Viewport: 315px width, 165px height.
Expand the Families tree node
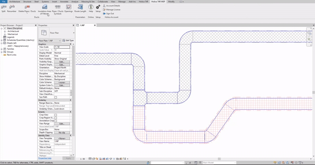[2, 49]
